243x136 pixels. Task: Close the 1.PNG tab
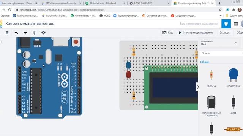pyautogui.click(x=169, y=3)
